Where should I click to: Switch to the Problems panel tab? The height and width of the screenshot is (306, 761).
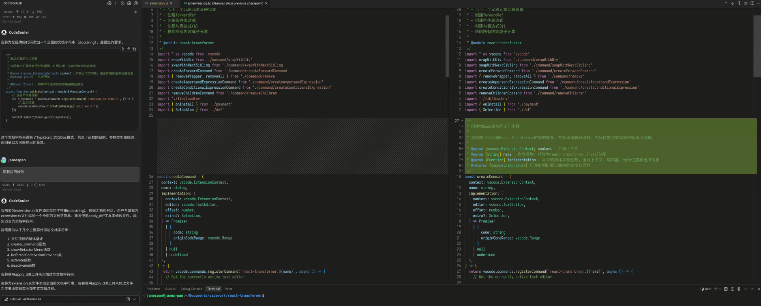point(153,289)
